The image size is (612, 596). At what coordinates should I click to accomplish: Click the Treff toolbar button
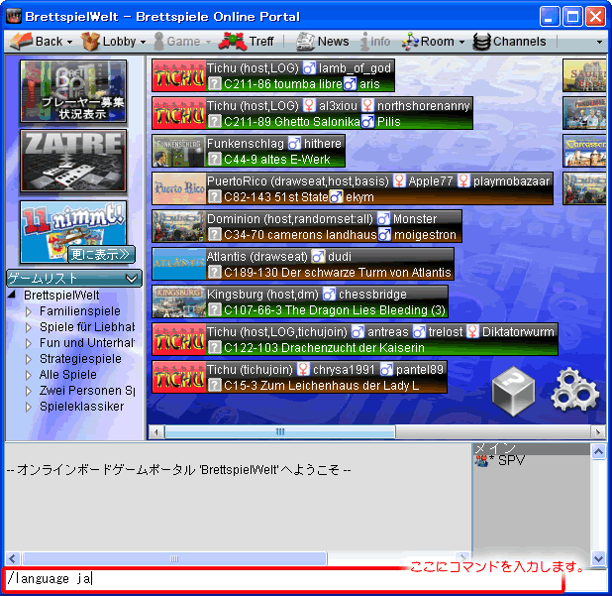[x=247, y=42]
